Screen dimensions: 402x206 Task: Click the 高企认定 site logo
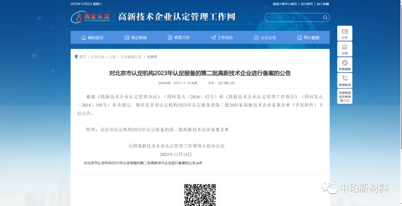pyautogui.click(x=90, y=17)
